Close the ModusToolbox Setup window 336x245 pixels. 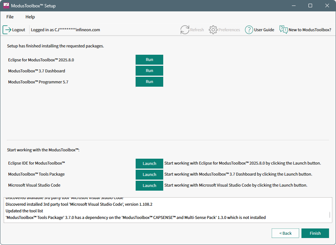coord(327,6)
